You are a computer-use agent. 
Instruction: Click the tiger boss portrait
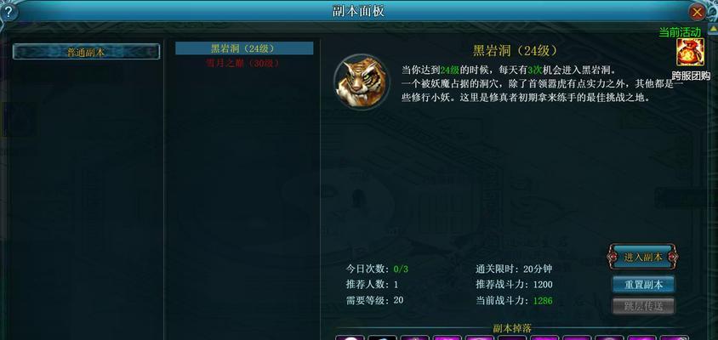pos(362,82)
